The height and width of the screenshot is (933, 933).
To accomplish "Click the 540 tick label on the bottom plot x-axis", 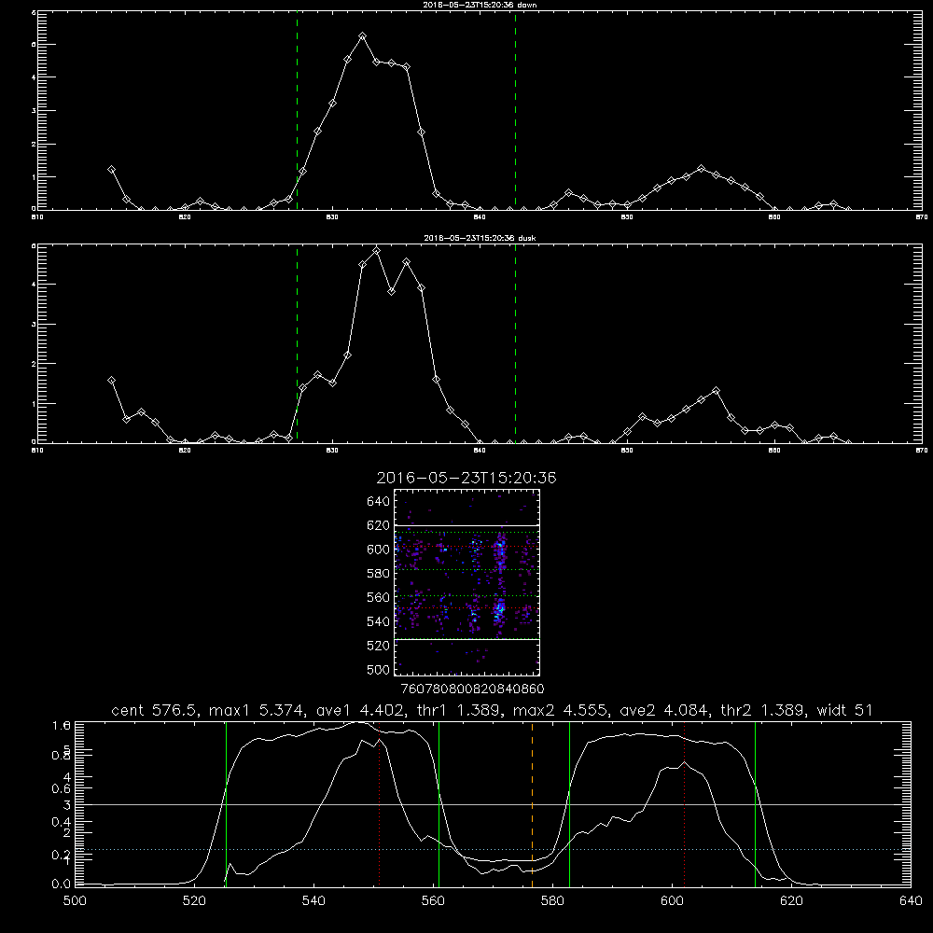I will (x=313, y=901).
